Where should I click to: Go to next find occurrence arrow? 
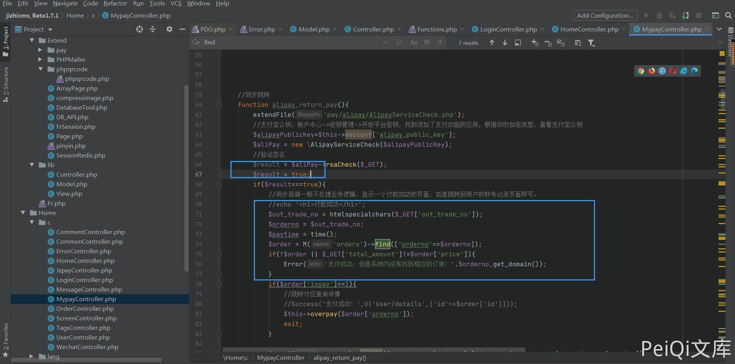[505, 43]
